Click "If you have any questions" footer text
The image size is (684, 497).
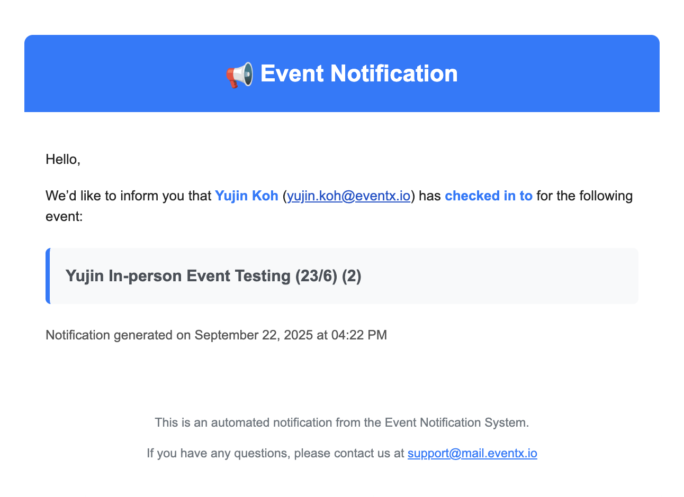217,454
